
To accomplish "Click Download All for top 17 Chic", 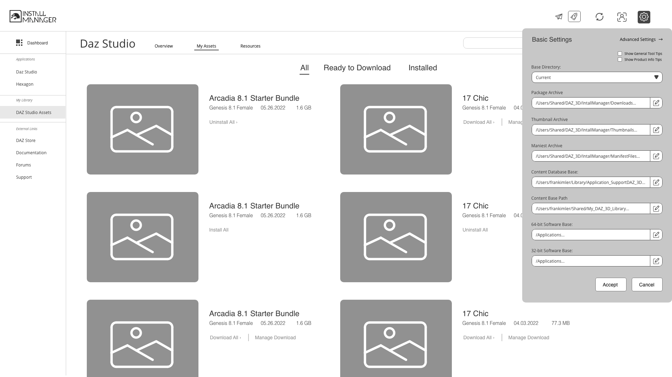I will click(479, 122).
